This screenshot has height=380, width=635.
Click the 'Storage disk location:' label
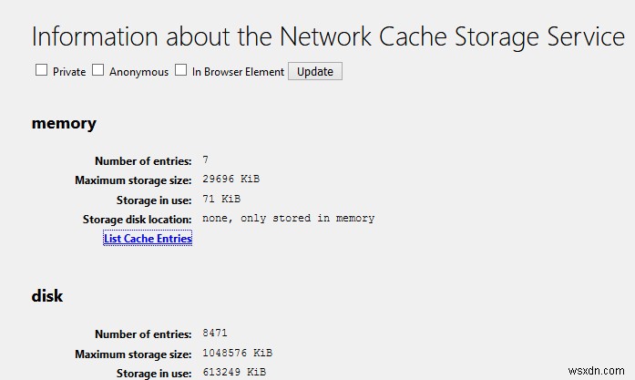(x=137, y=220)
